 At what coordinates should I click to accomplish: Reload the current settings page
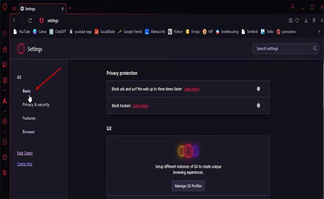[30, 20]
